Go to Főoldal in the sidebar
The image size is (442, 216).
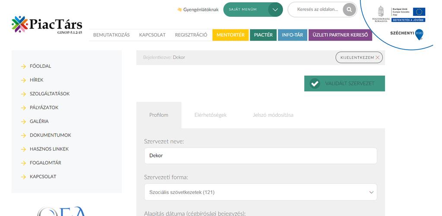pos(40,66)
